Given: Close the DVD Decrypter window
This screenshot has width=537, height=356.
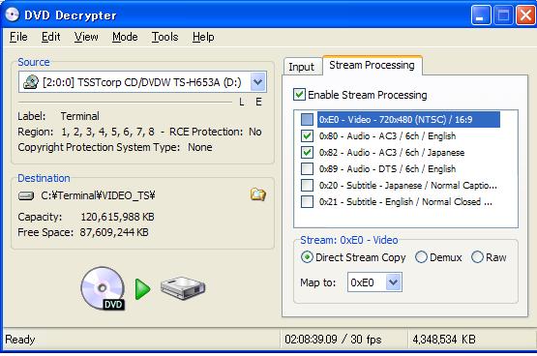Looking at the screenshot, I should click(x=525, y=15).
